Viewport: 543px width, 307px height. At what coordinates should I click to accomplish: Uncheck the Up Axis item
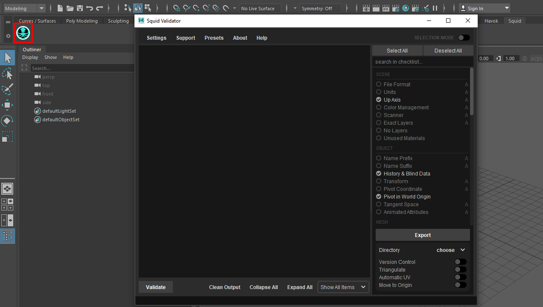(x=379, y=99)
